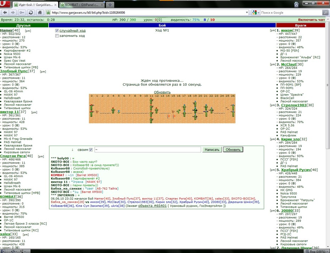Click 'Barret XM500' weapon text under KOMBAT
Viewport: 330px width, 253px height.
tap(14, 217)
